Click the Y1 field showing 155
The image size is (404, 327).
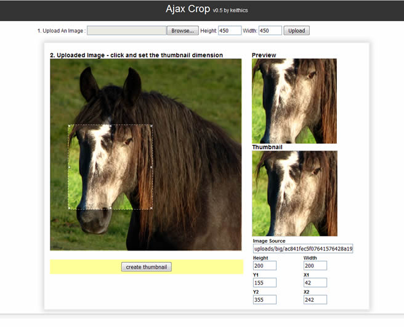click(x=265, y=283)
